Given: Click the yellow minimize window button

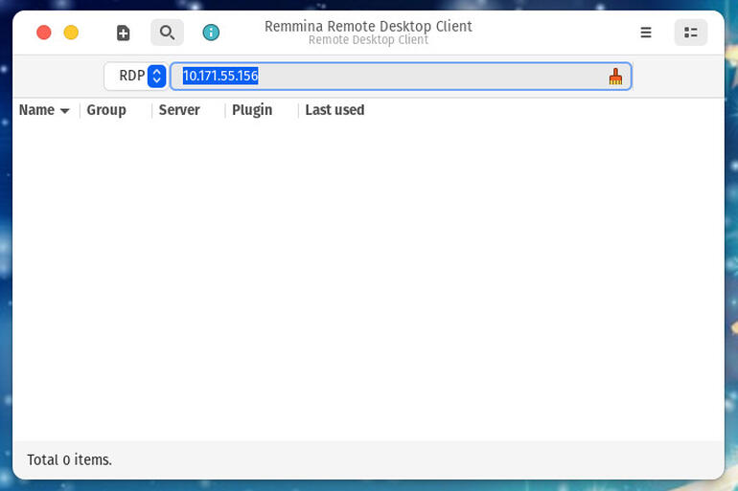Looking at the screenshot, I should tap(71, 33).
